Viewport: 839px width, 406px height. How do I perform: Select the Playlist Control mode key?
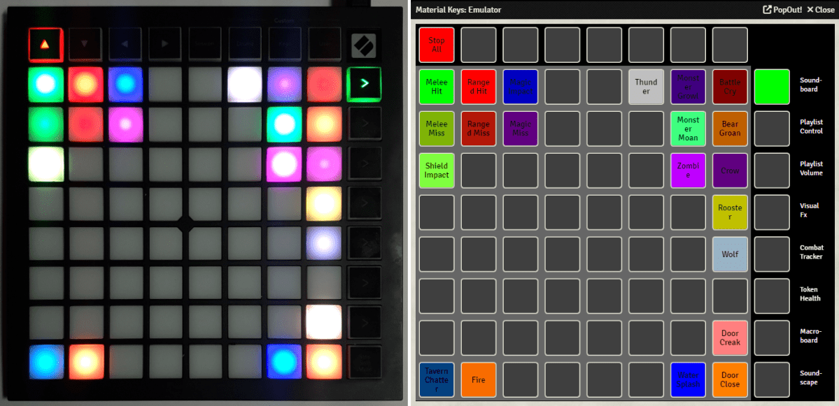point(772,129)
